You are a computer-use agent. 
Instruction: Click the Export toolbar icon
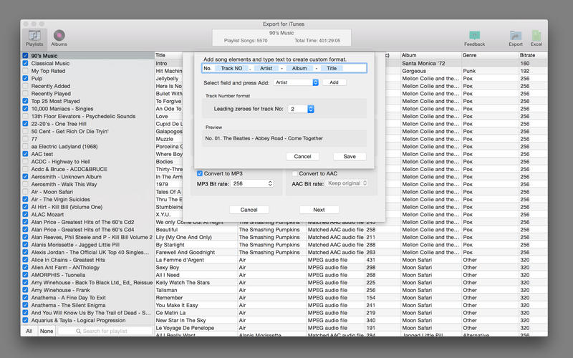tap(516, 38)
